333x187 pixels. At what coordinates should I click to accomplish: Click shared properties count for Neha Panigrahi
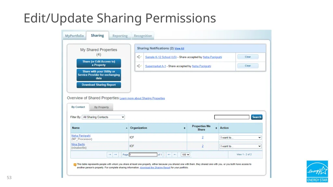click(203, 138)
